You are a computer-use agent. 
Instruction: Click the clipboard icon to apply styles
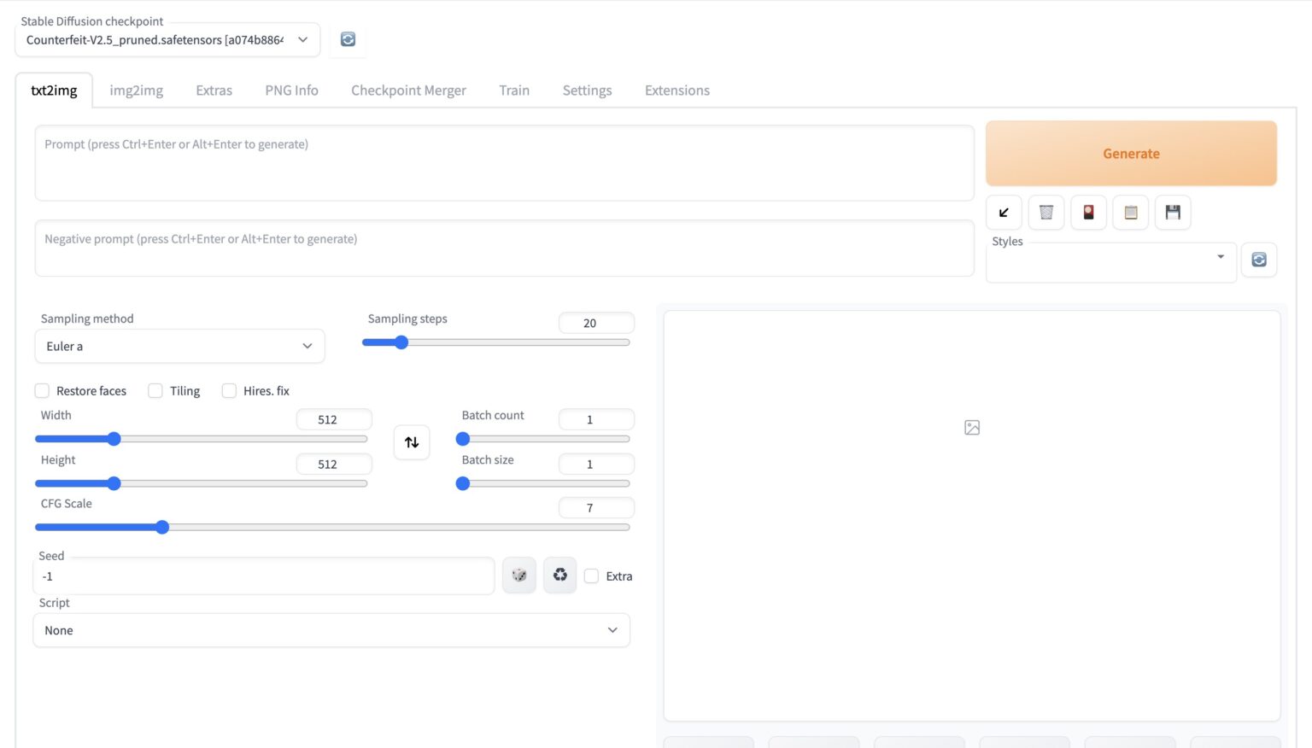pyautogui.click(x=1130, y=213)
